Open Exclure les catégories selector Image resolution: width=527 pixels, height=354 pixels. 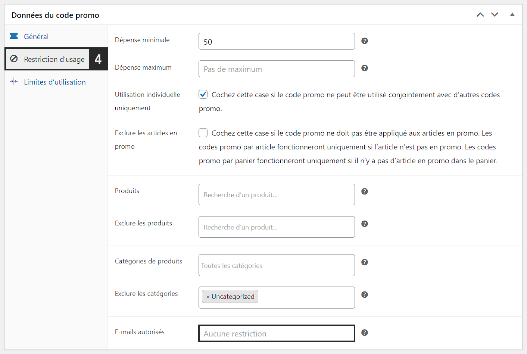(x=277, y=297)
